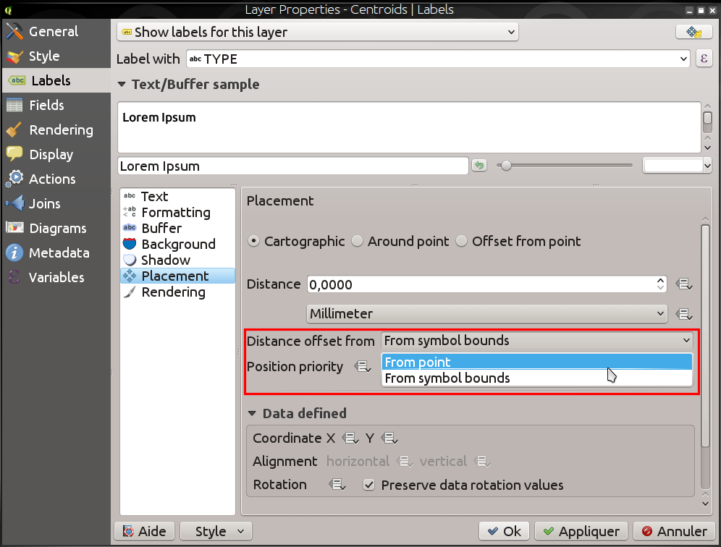Click data-defined override for Distance
721x547 pixels.
tap(684, 284)
